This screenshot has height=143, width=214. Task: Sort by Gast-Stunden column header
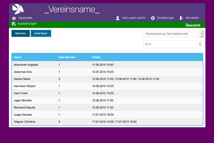pyautogui.click(x=67, y=57)
